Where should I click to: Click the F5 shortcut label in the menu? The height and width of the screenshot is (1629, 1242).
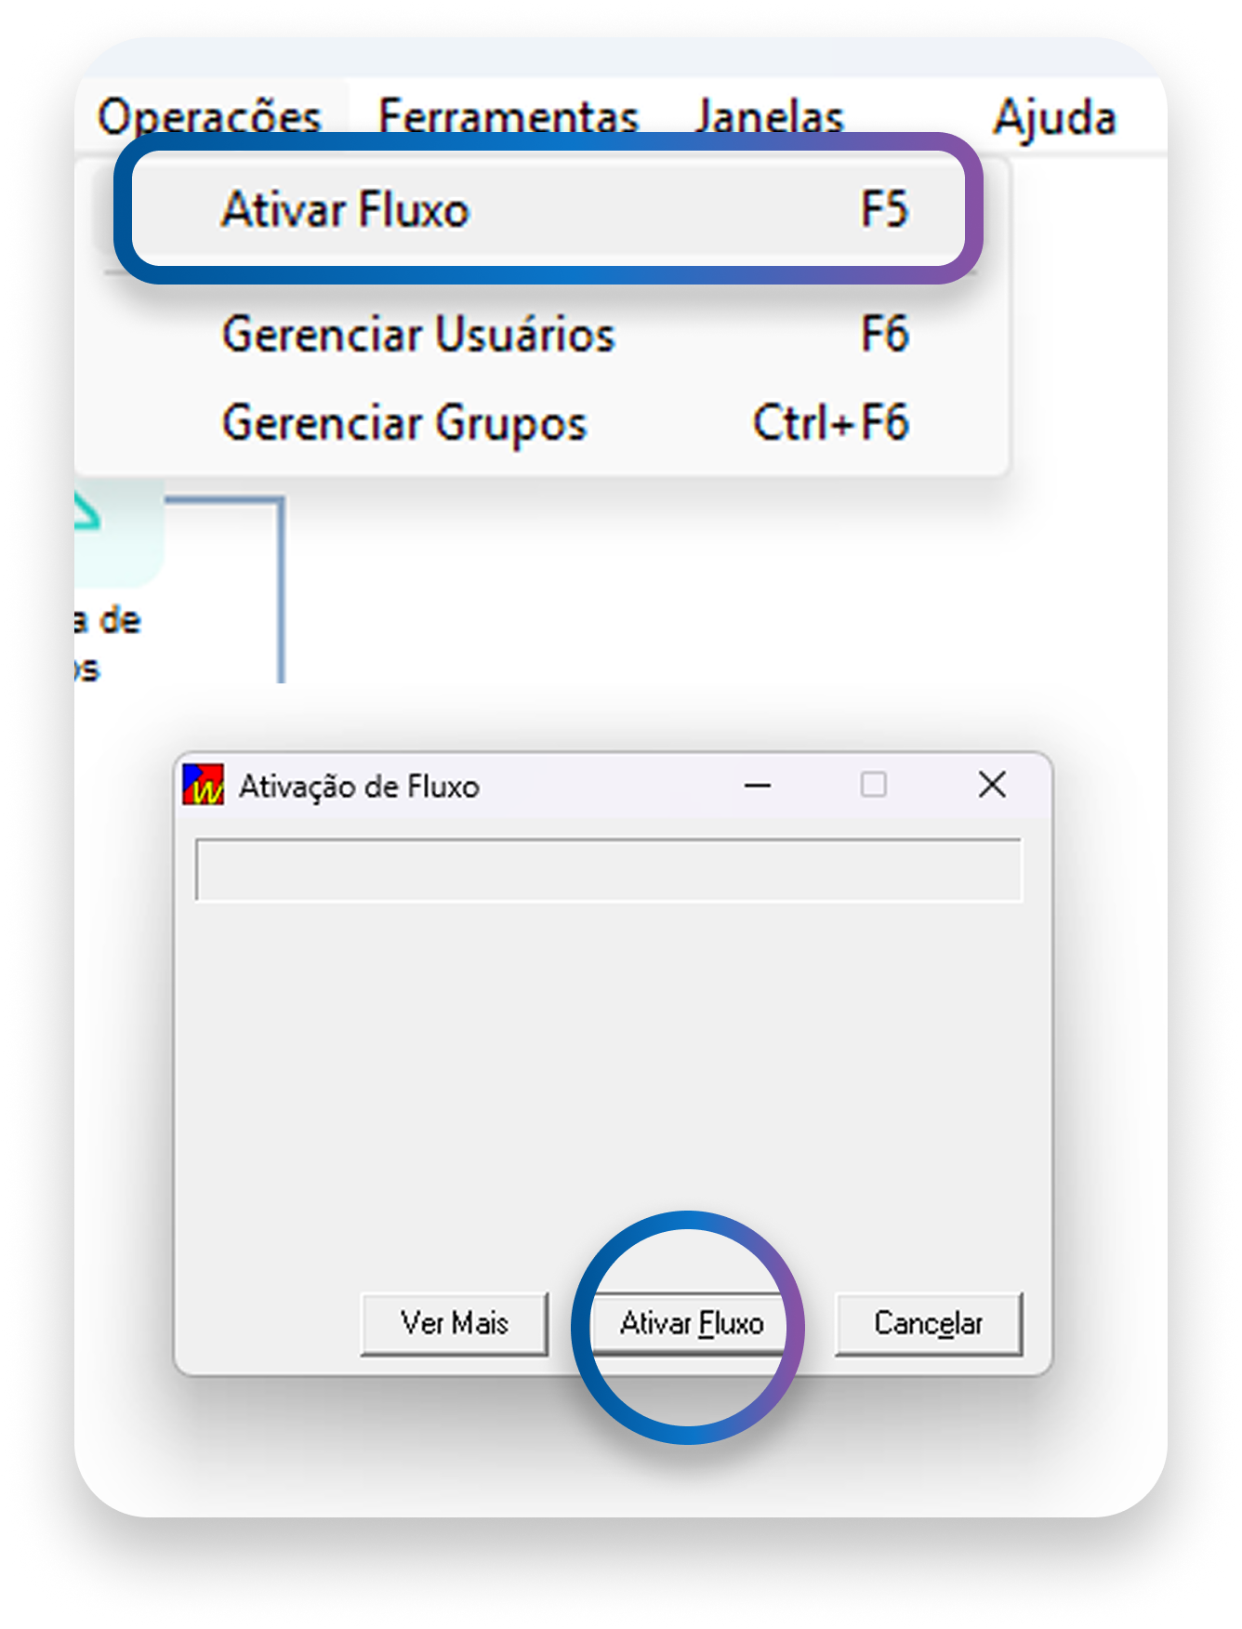tap(884, 209)
